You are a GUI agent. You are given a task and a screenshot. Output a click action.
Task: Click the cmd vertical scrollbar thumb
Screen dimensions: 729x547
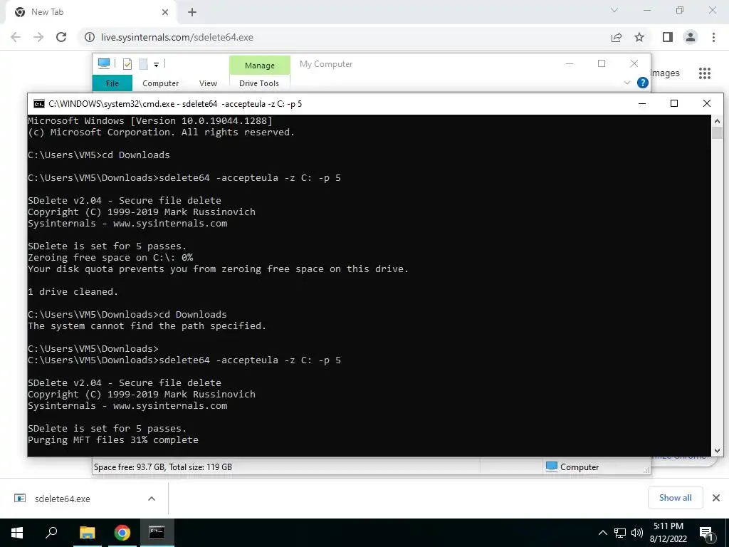pyautogui.click(x=717, y=132)
